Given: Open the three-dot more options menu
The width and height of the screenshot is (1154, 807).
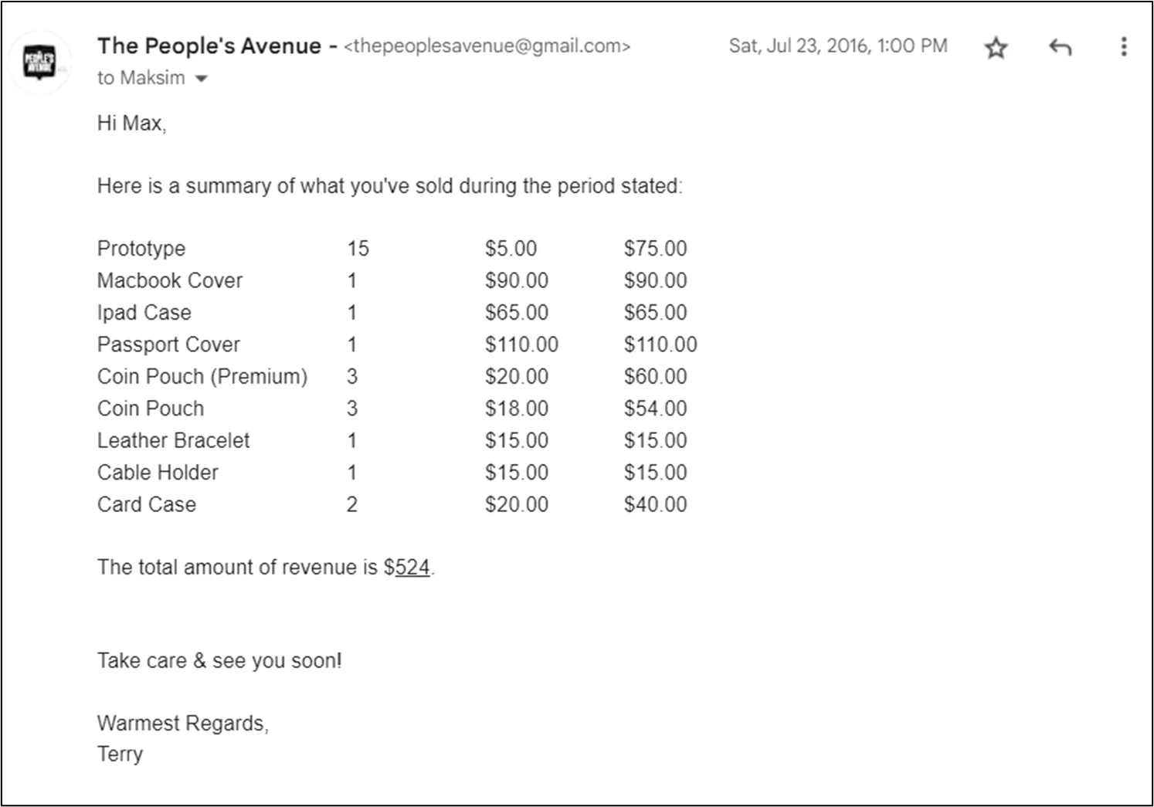Looking at the screenshot, I should 1124,47.
